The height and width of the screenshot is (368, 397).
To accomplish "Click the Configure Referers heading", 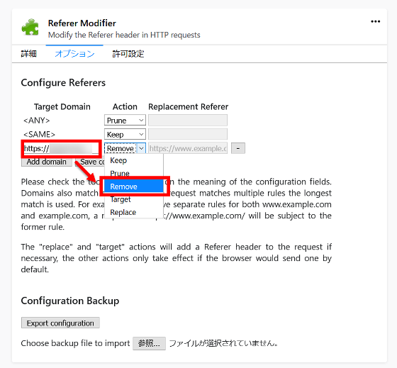I will pos(63,83).
